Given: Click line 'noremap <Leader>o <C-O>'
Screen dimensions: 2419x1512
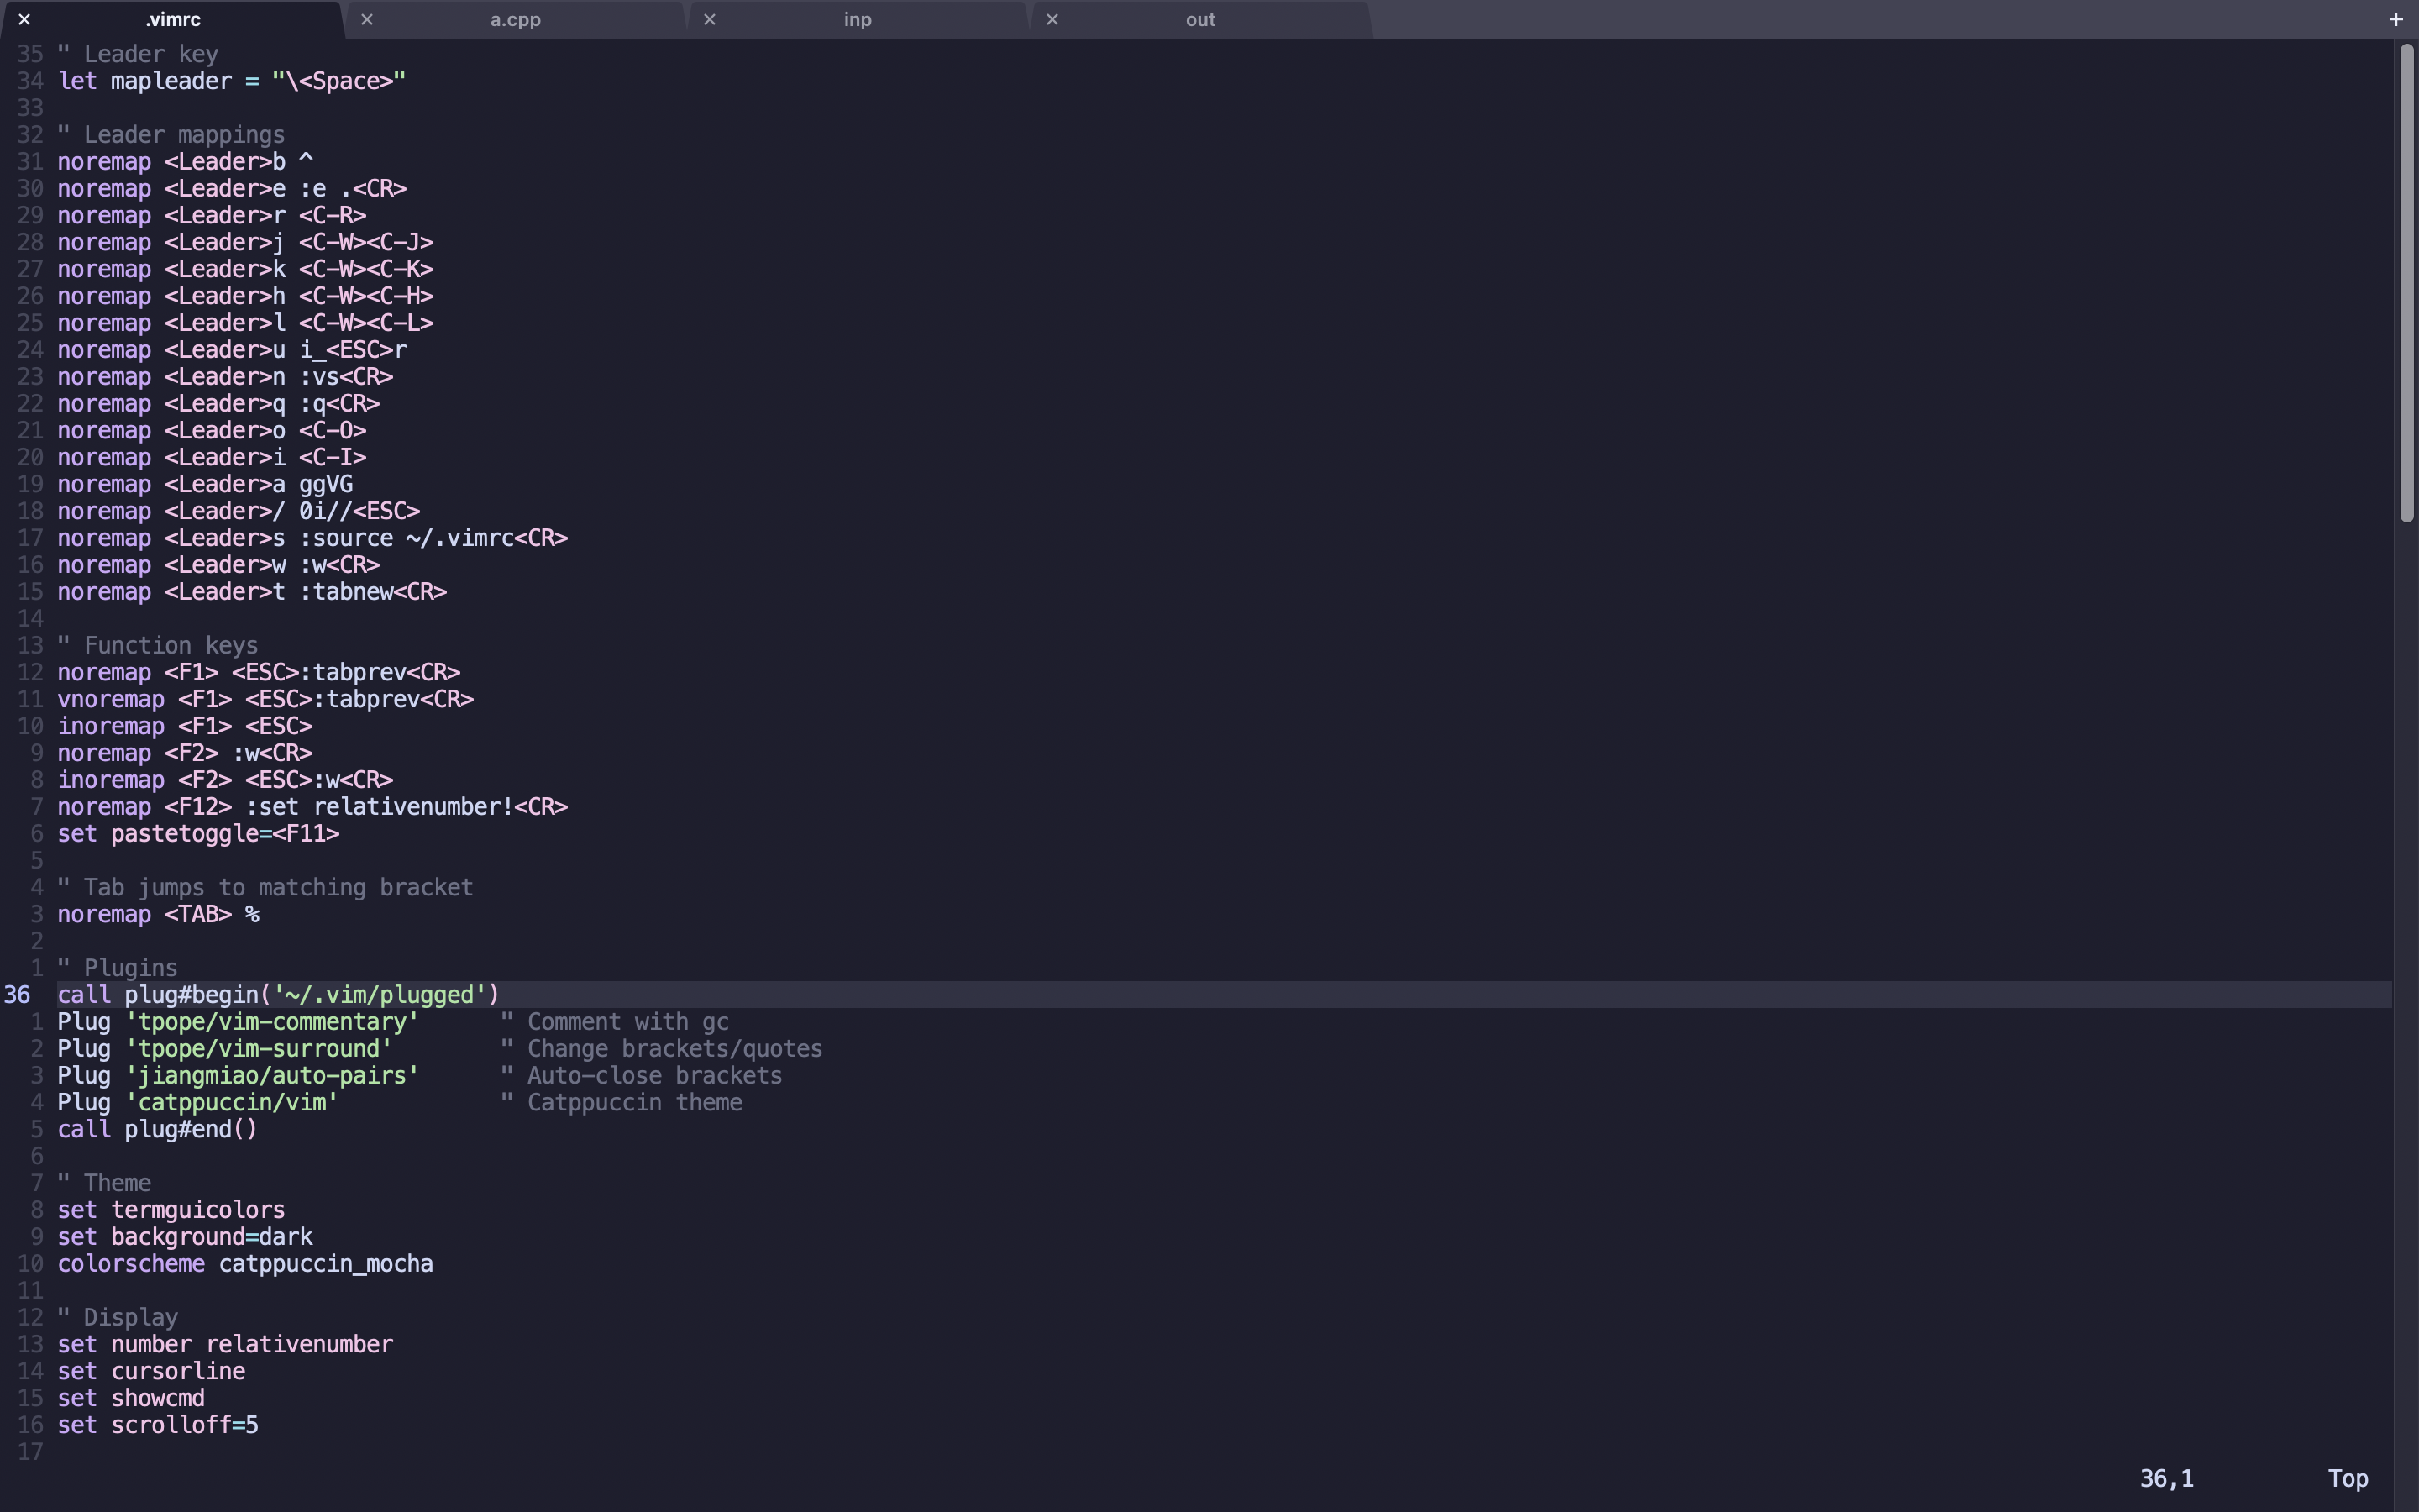Looking at the screenshot, I should coord(212,431).
